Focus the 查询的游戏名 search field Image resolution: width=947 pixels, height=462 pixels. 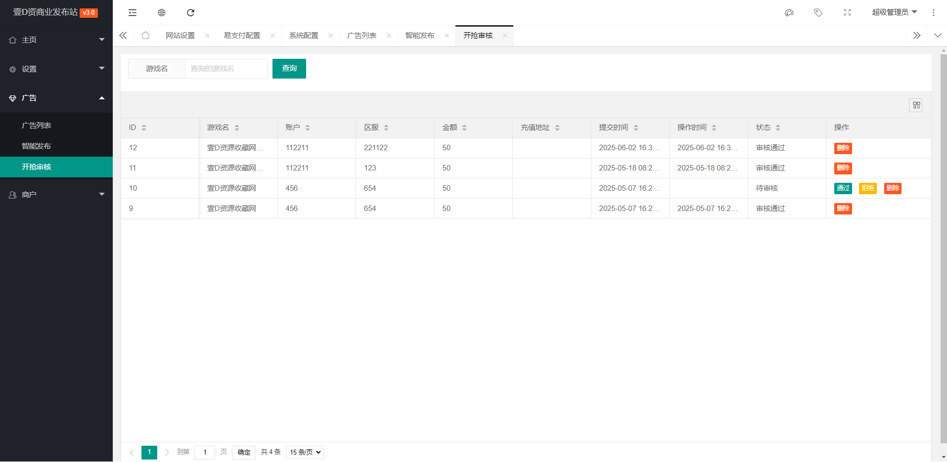click(x=226, y=69)
